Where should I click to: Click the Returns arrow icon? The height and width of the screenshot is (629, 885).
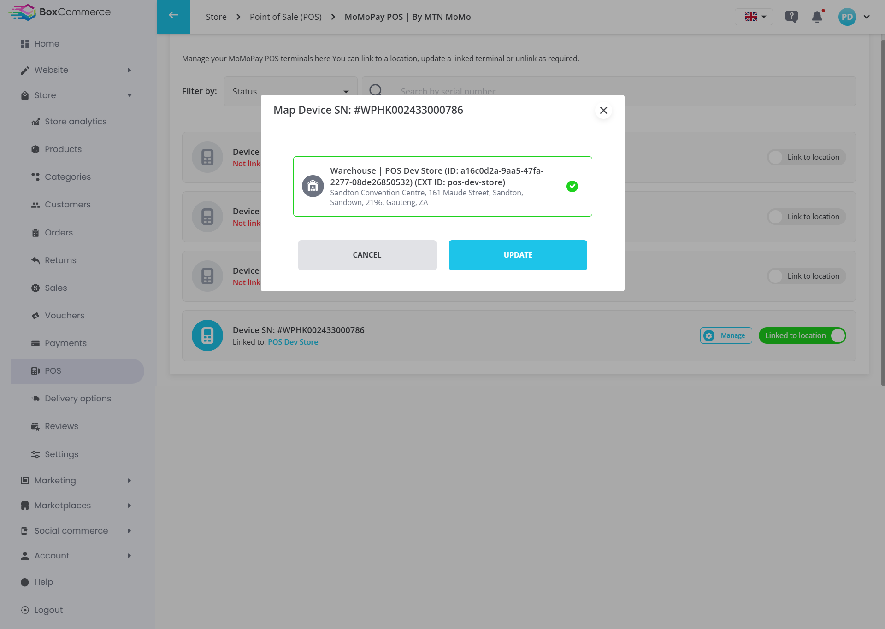35,260
